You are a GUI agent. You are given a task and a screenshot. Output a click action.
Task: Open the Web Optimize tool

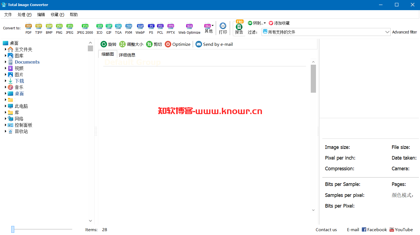coord(189,29)
